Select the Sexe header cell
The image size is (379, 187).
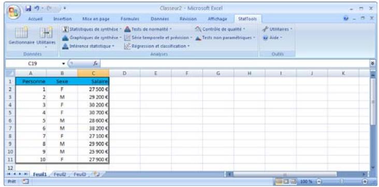click(62, 81)
